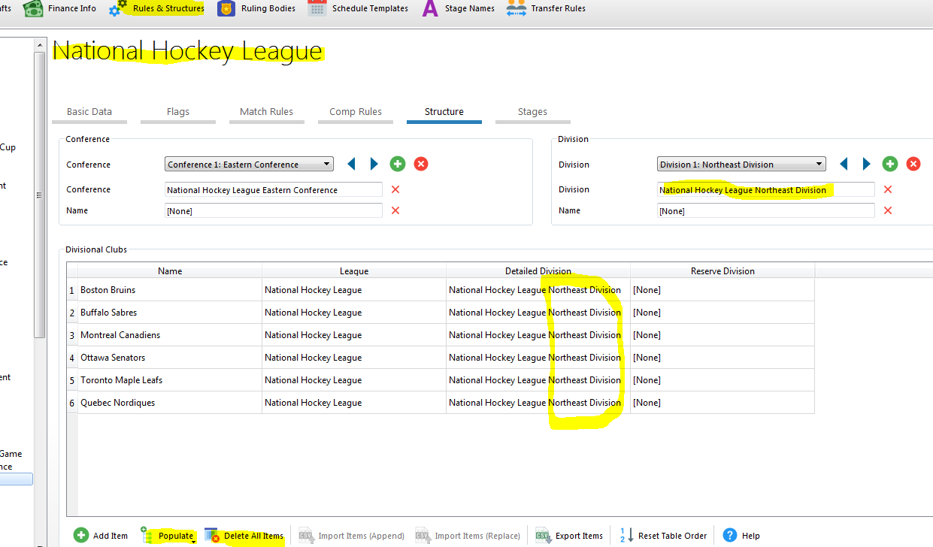This screenshot has height=547, width=933.
Task: Click the Populate button label
Action: point(176,536)
